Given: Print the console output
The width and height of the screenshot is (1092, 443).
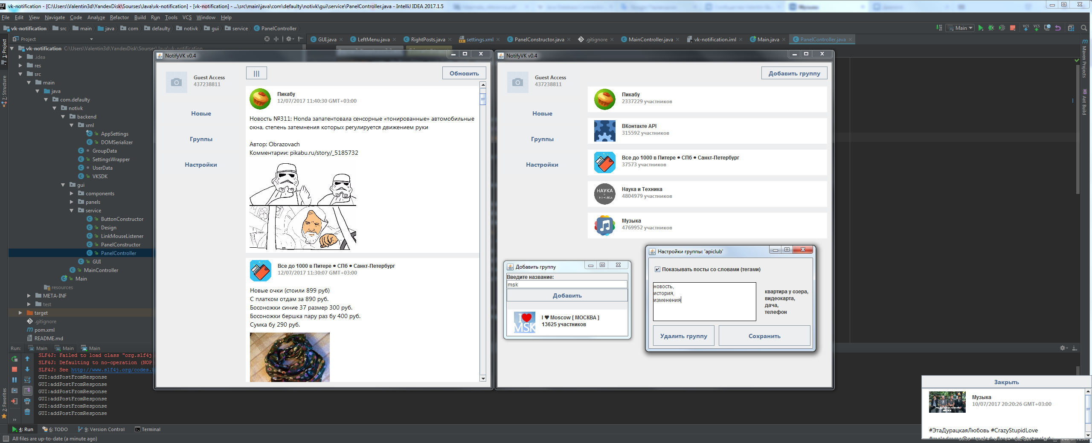Looking at the screenshot, I should pos(27,401).
